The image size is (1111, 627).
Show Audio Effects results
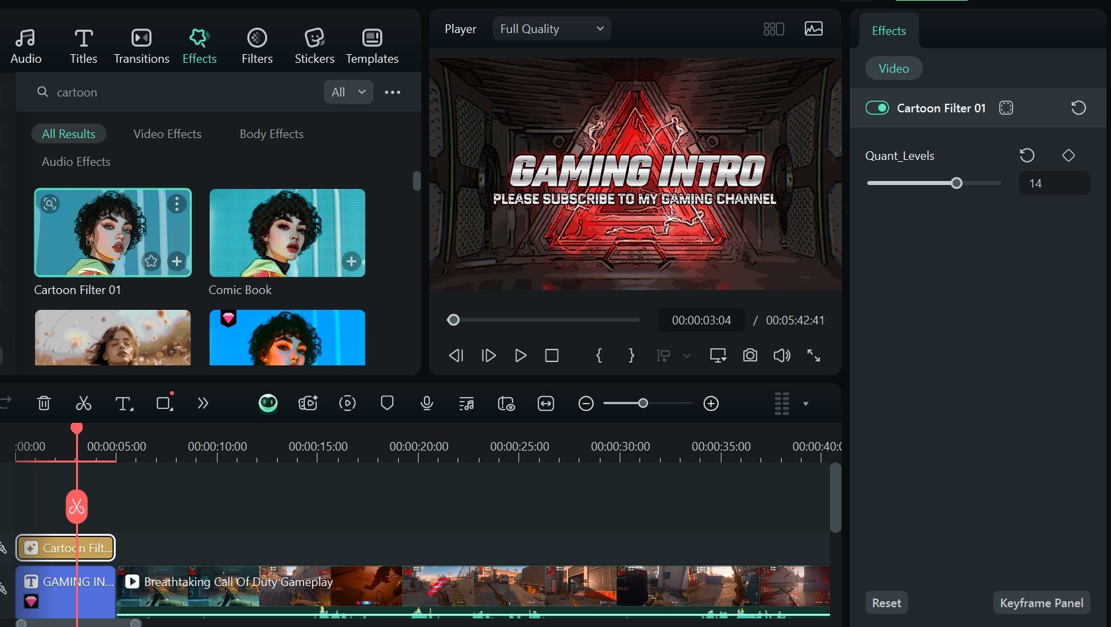pyautogui.click(x=76, y=161)
